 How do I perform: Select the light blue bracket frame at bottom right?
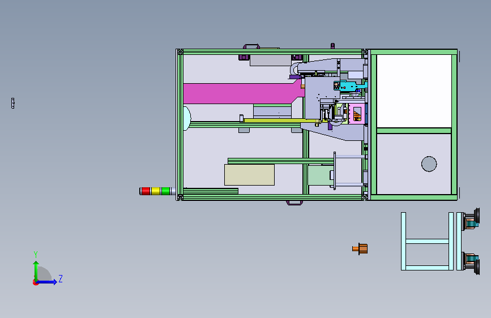pyautogui.click(x=427, y=241)
